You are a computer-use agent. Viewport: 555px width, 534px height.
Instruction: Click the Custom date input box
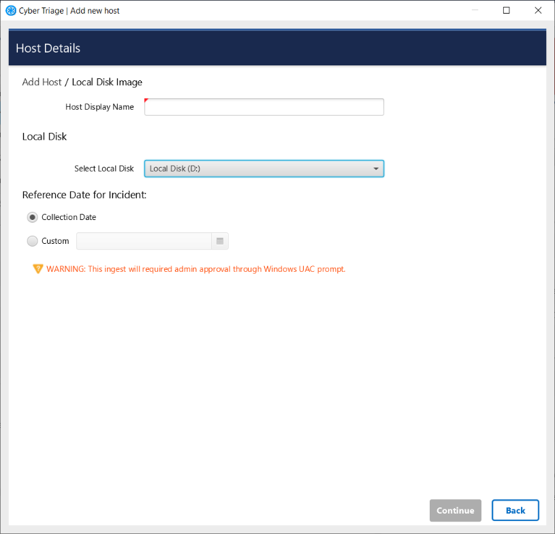pos(143,240)
